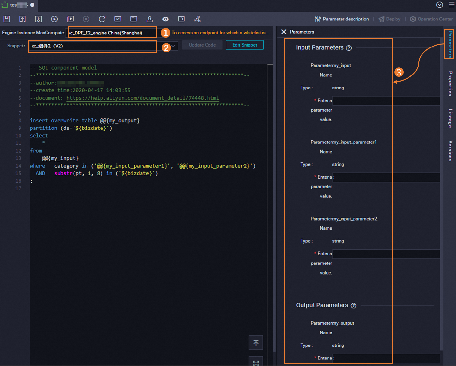Click the Edit Snippet button

(x=245, y=45)
